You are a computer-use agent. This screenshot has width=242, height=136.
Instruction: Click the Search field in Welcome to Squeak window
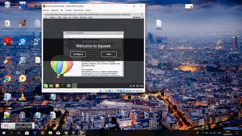point(93,36)
